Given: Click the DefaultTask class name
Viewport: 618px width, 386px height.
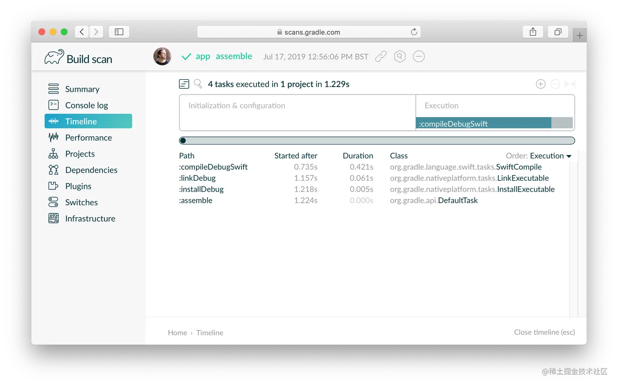Looking at the screenshot, I should pyautogui.click(x=458, y=200).
